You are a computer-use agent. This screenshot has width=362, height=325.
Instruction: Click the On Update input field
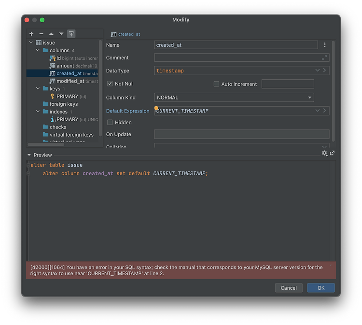click(x=242, y=134)
